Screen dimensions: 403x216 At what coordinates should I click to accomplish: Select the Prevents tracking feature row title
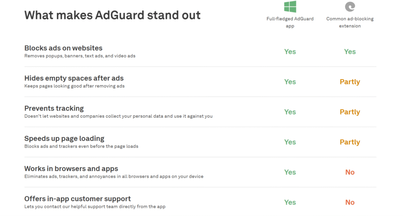(x=54, y=108)
